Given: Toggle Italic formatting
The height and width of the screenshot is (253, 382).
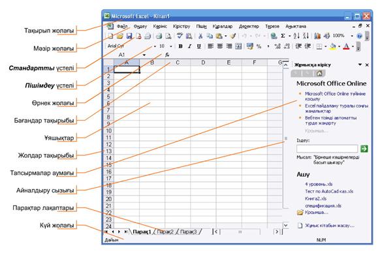Looking at the screenshot, I should 189,46.
